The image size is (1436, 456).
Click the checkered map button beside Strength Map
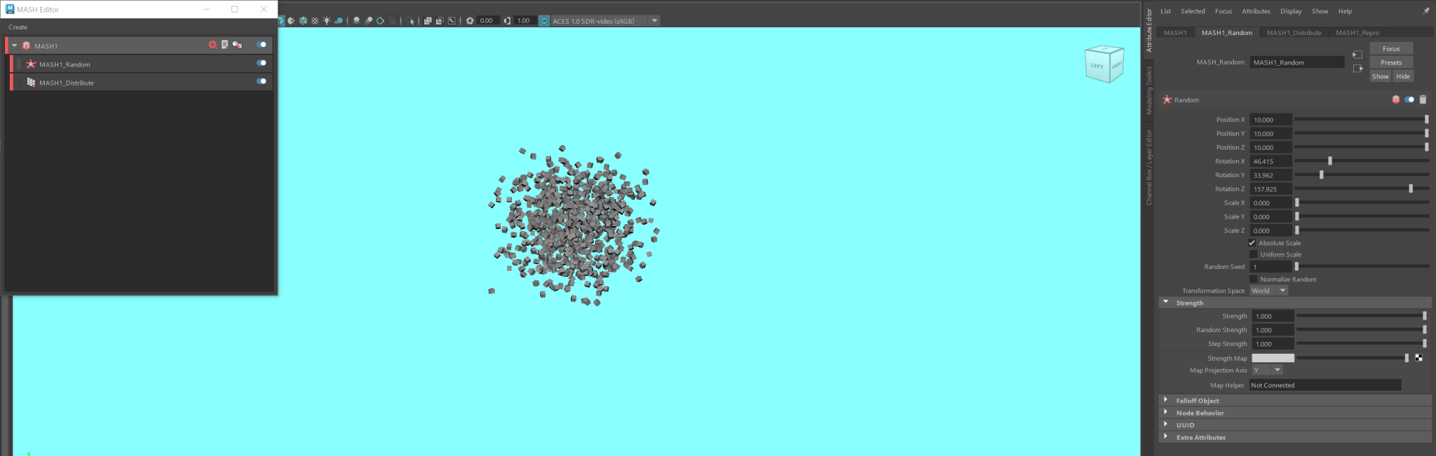coord(1418,358)
